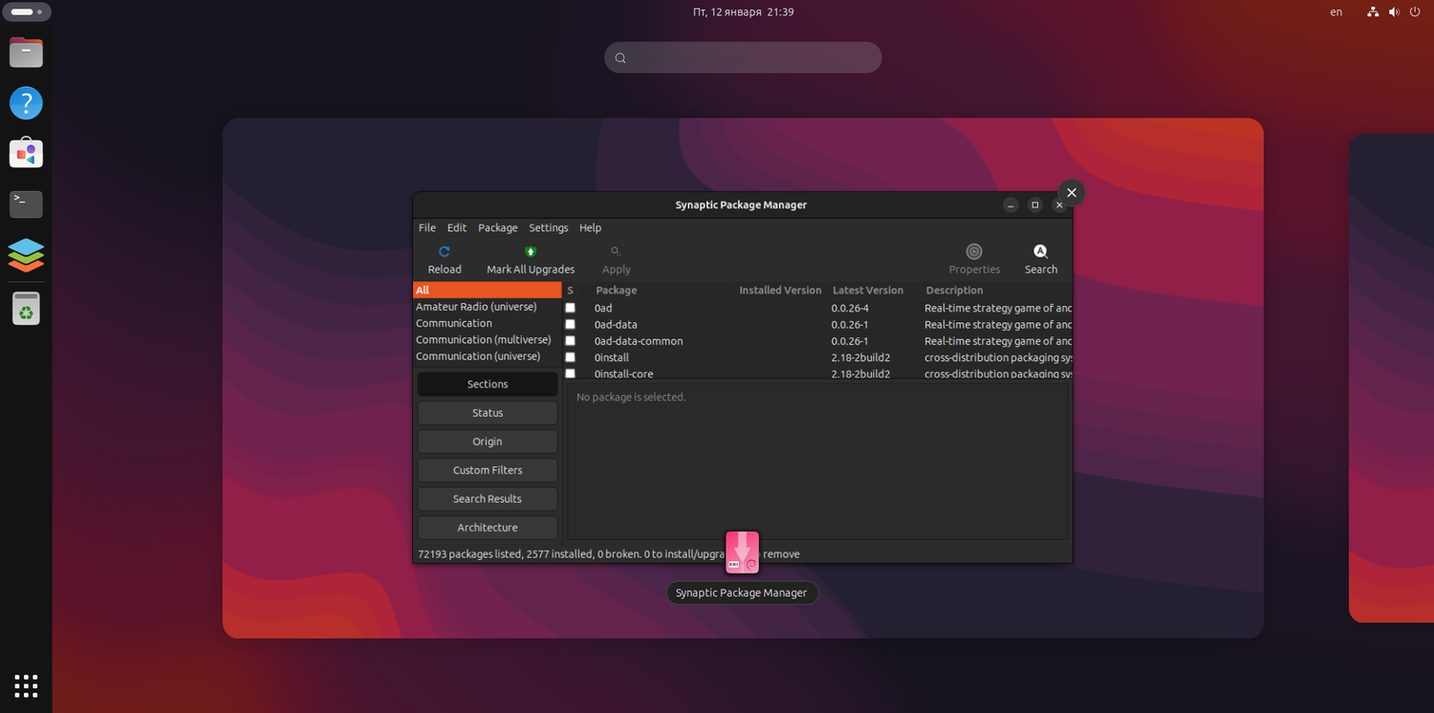Viewport: 1434px width, 713px height.
Task: Click version '0.0.26-1' in the 0ad-data row
Action: tap(850, 325)
